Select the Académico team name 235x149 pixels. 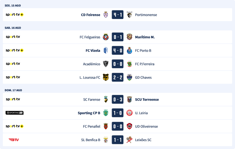[92, 64]
